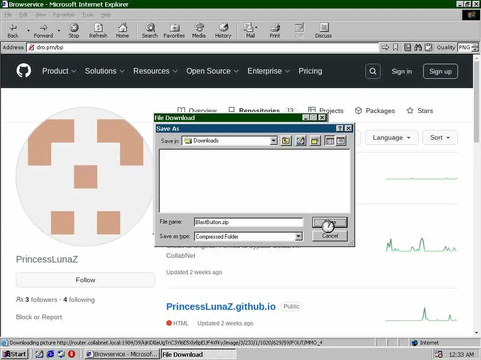
Task: Open the View menu
Action: [x=40, y=15]
